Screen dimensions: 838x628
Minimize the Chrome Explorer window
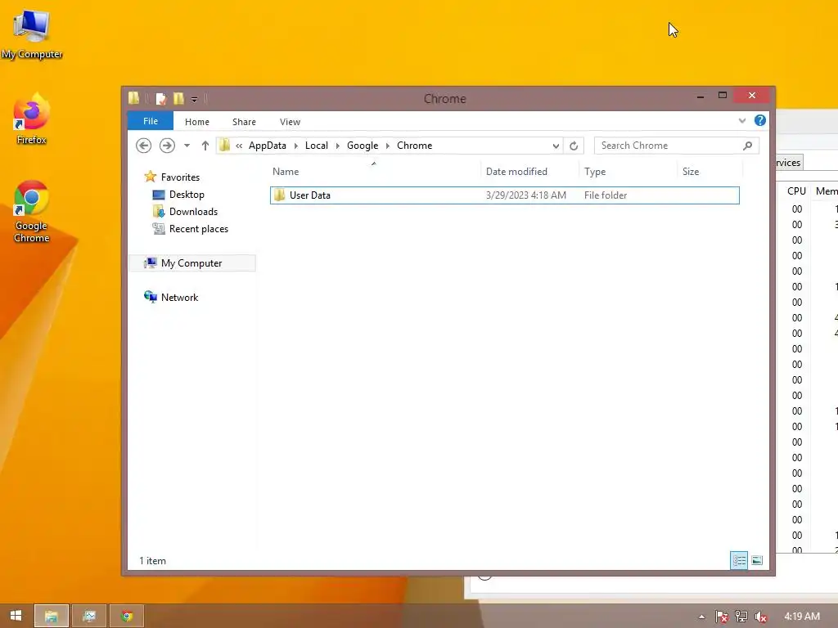point(701,96)
